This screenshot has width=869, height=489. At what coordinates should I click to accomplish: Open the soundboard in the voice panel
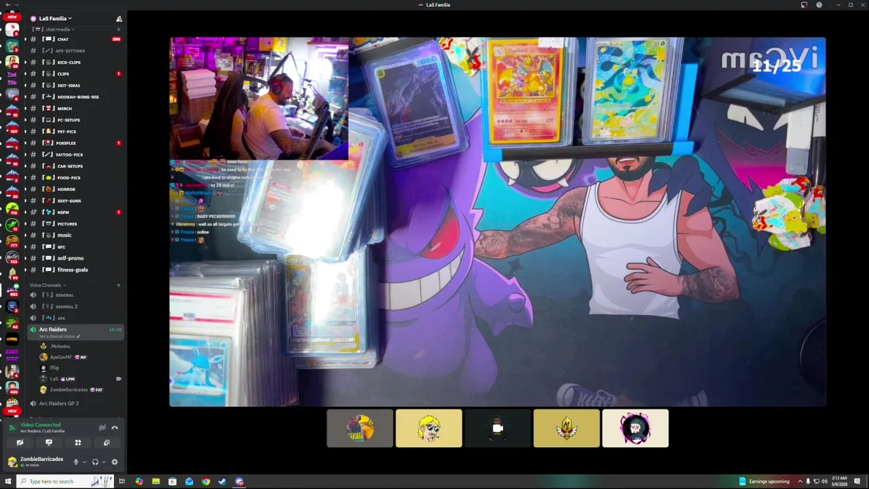(x=107, y=443)
